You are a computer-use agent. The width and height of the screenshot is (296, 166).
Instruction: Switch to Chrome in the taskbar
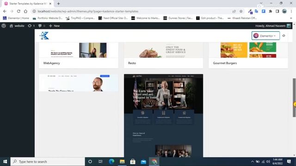coord(154,161)
